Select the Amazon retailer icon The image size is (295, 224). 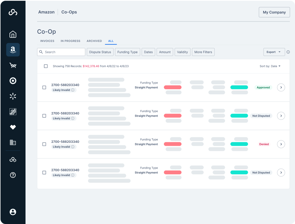coord(13,50)
